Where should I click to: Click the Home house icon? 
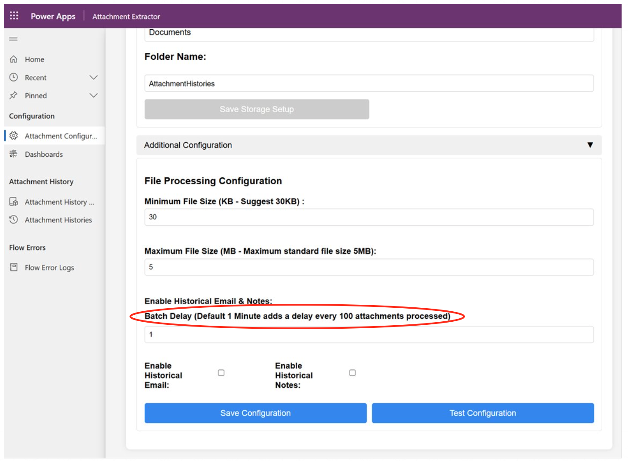14,59
